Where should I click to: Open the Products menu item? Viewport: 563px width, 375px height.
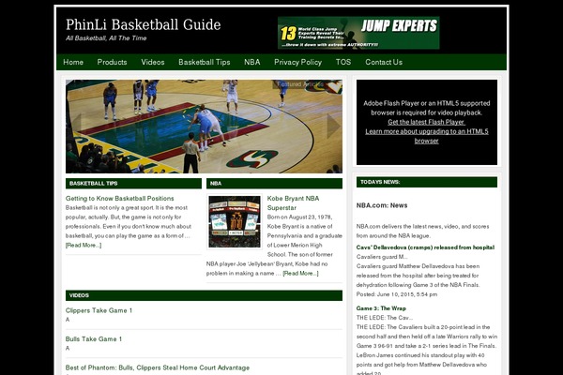(112, 62)
